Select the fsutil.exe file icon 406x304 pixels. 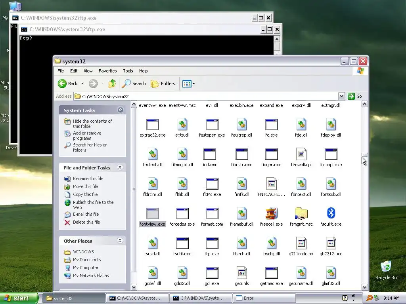tap(182, 243)
